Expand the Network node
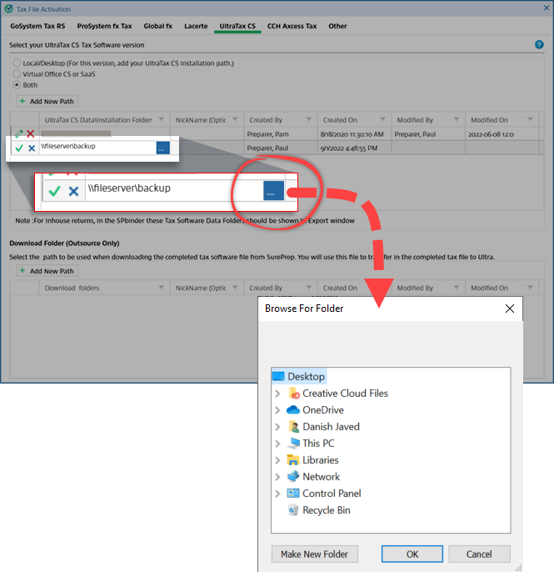Screen dimensions: 554x572 pyautogui.click(x=277, y=476)
